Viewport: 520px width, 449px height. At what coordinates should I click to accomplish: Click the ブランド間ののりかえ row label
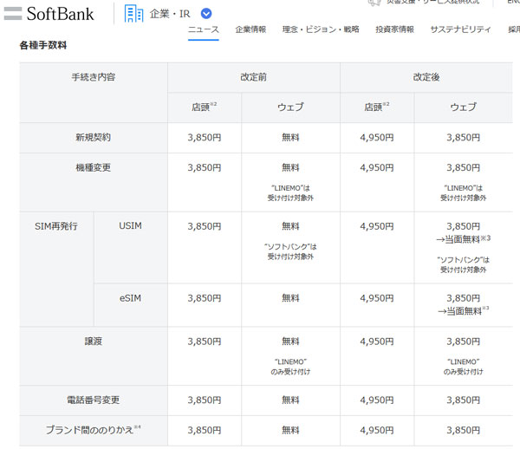pos(94,430)
